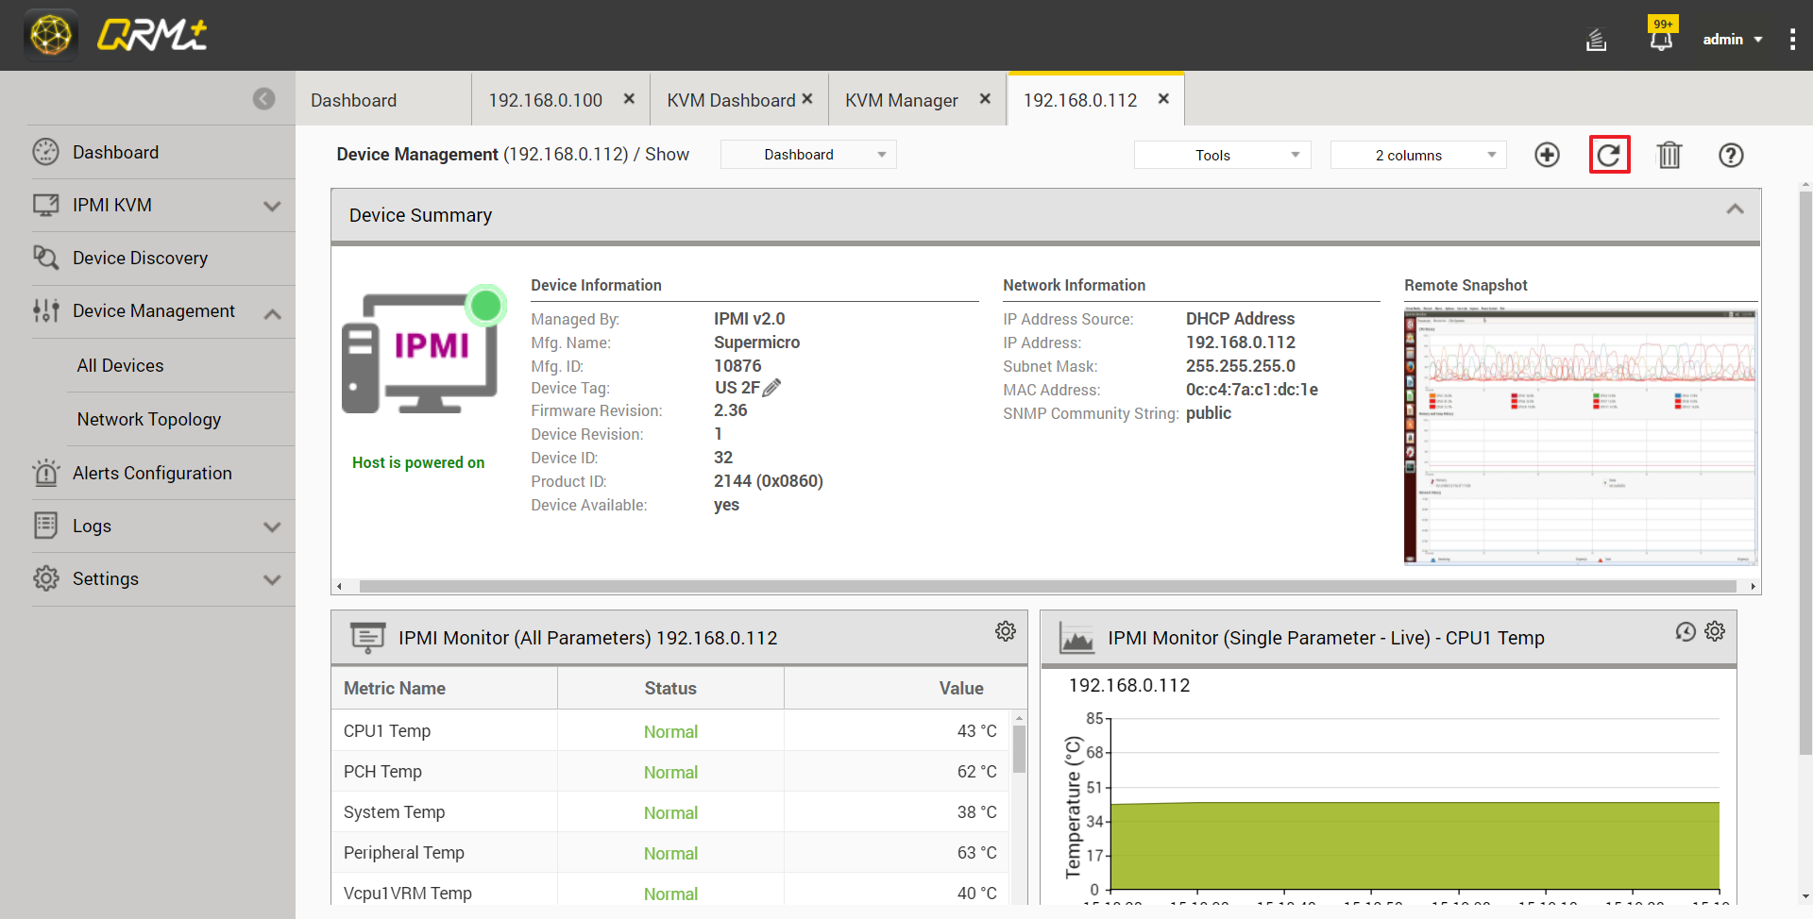Switch to the 192.168.0.100 tab

(x=545, y=100)
